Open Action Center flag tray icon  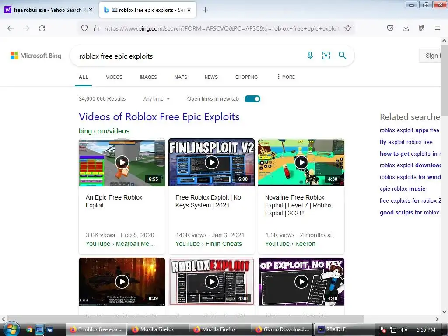tap(383, 330)
